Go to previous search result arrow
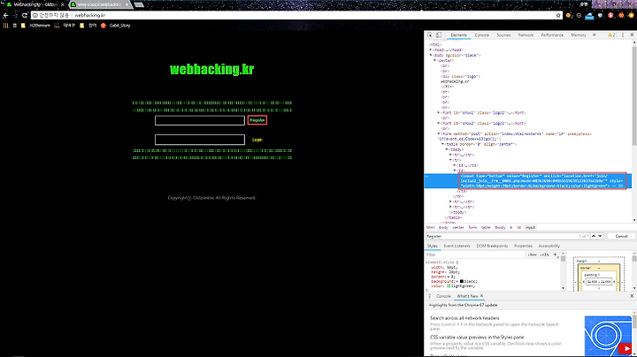The height and width of the screenshot is (357, 637). 594,236
